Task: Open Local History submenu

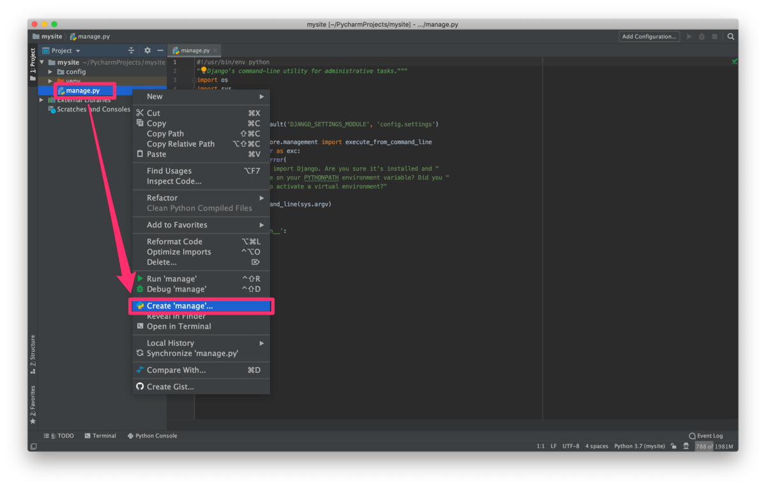Action: (x=201, y=343)
